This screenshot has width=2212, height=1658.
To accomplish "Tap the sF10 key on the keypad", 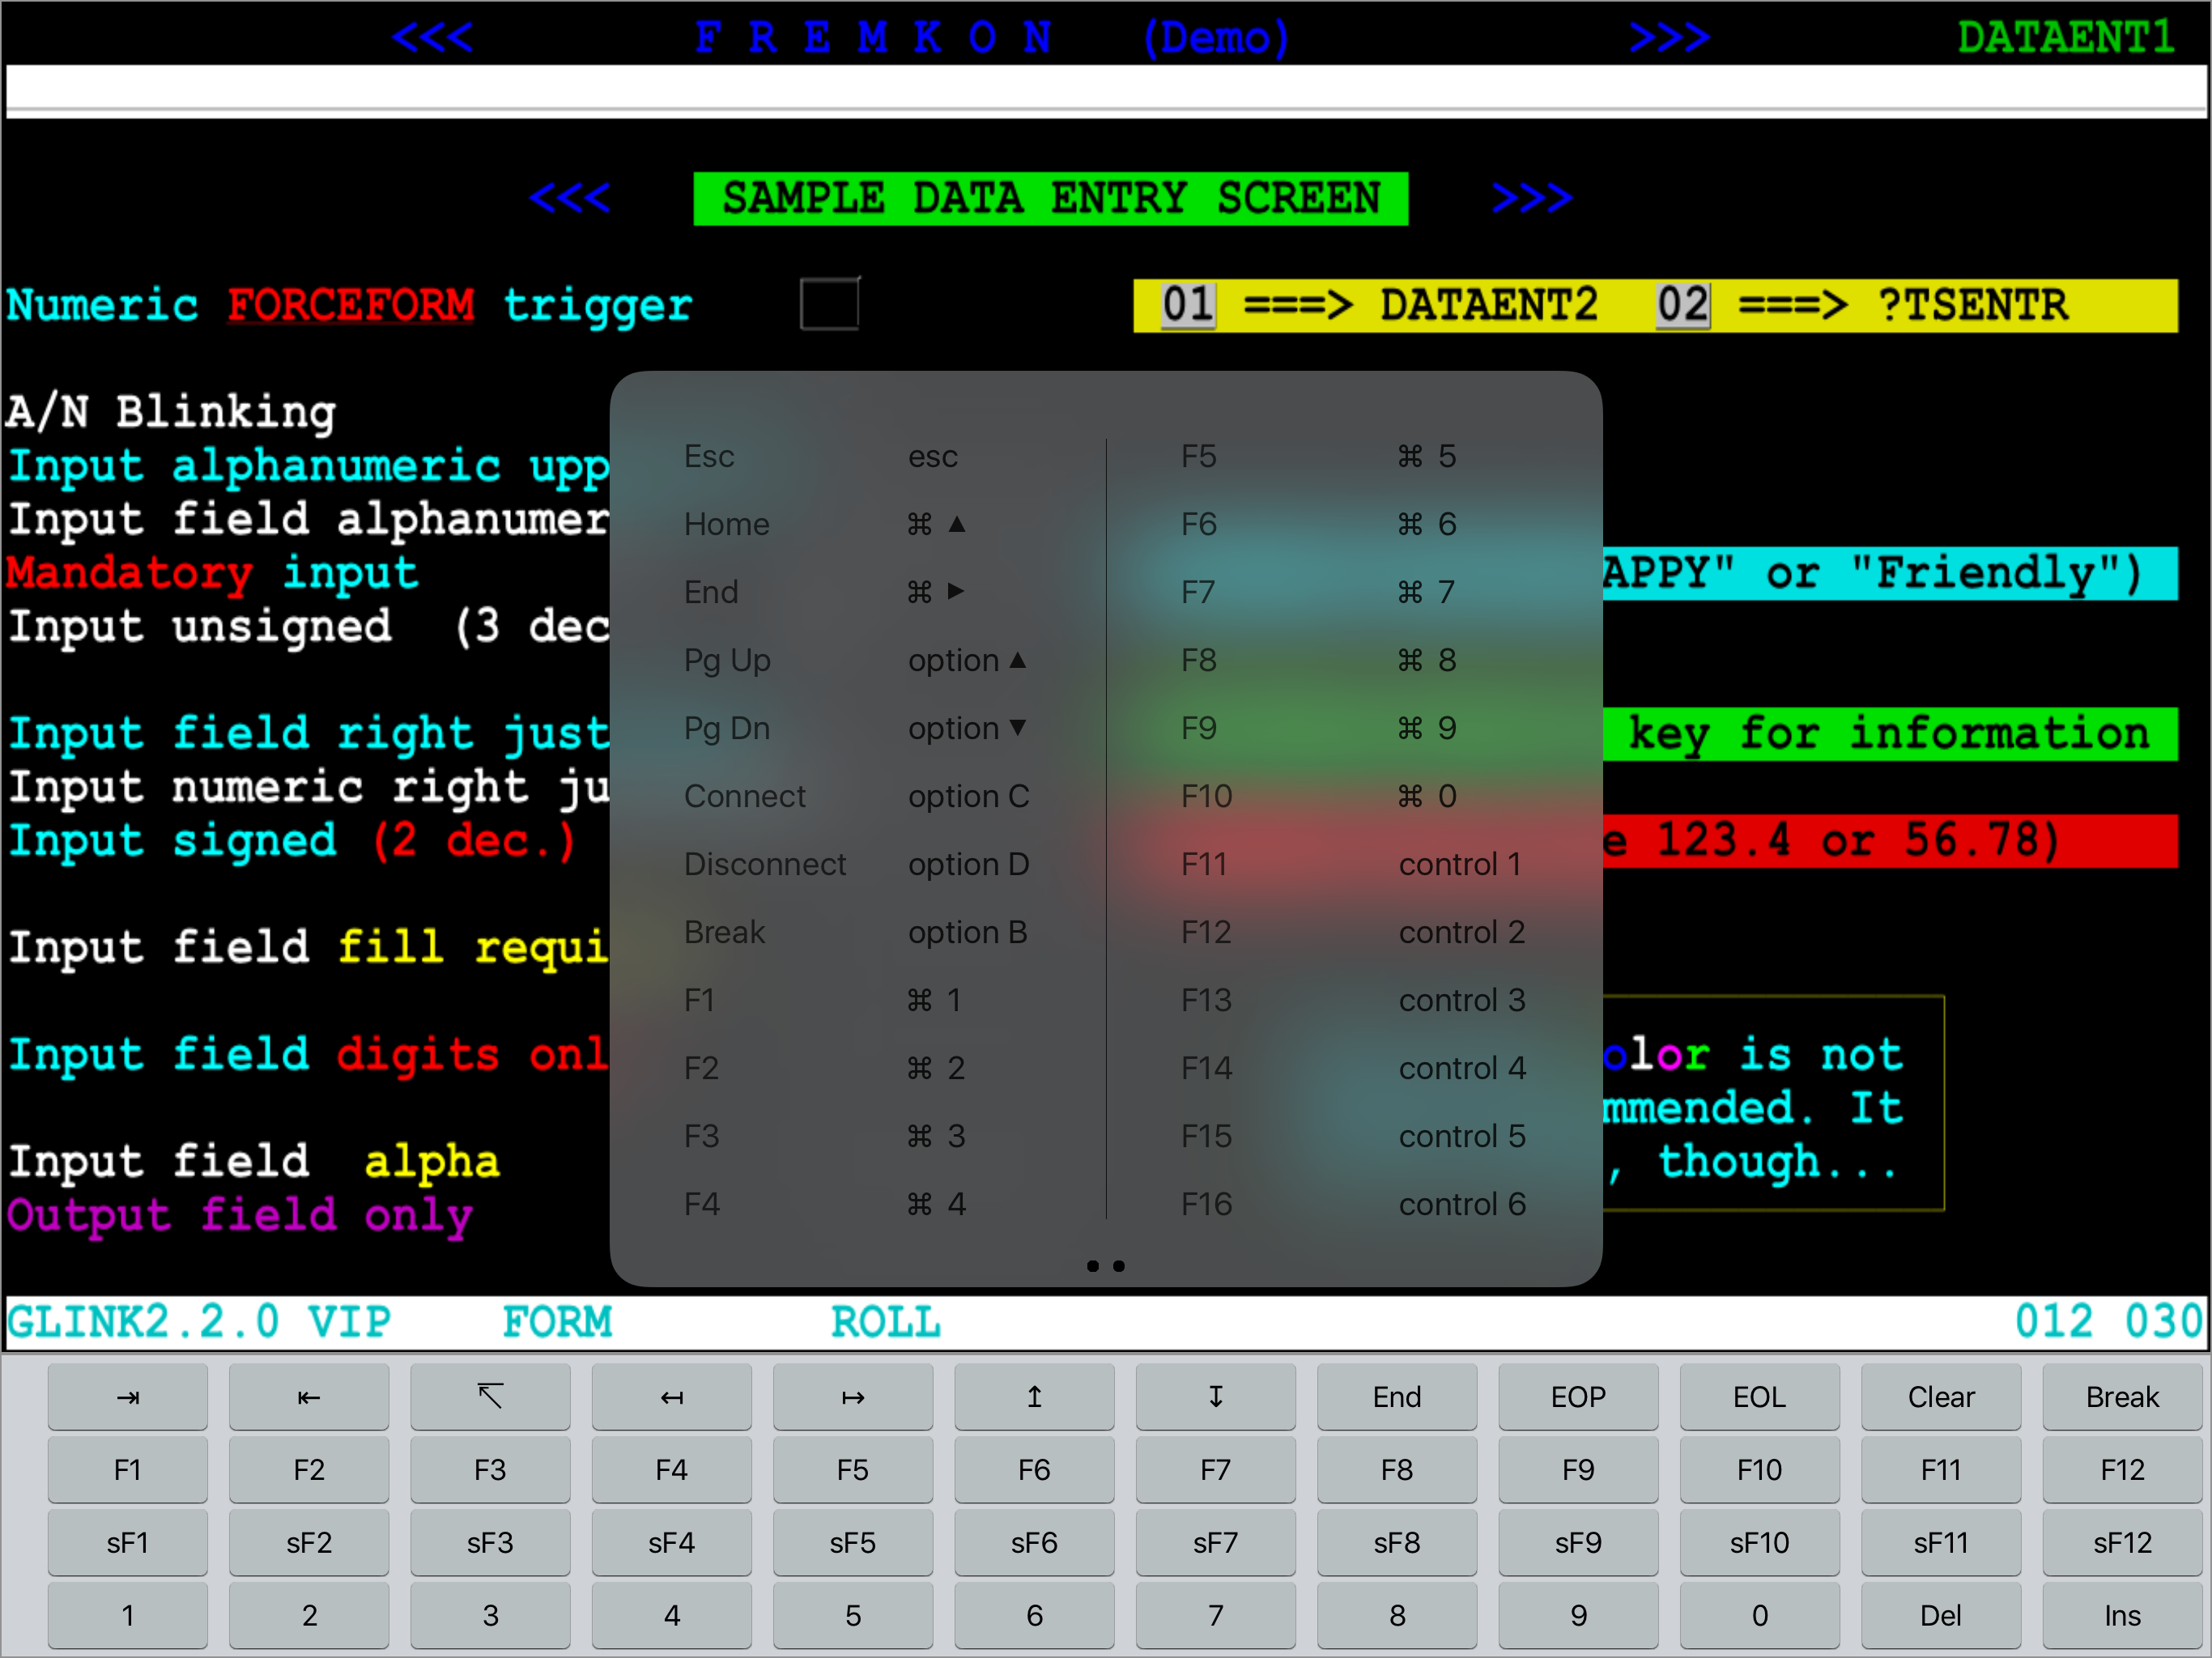I will tap(1760, 1543).
